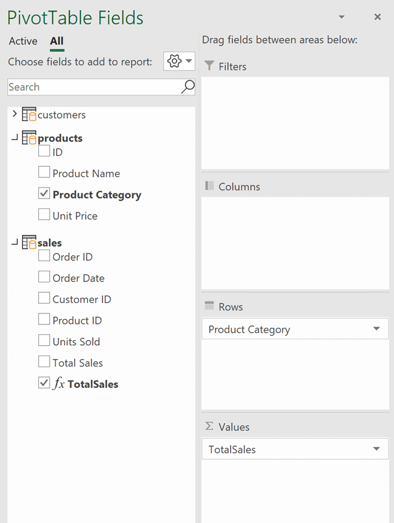Switch to the Active tab
The image size is (394, 523).
[22, 41]
